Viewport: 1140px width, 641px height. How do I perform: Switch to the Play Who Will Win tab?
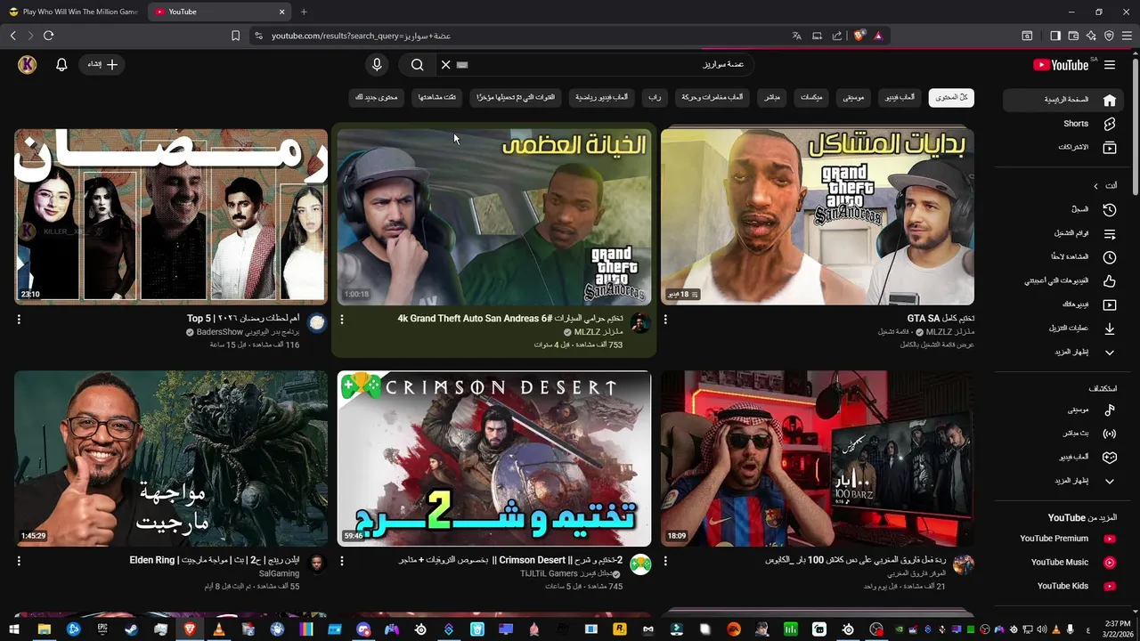(73, 12)
